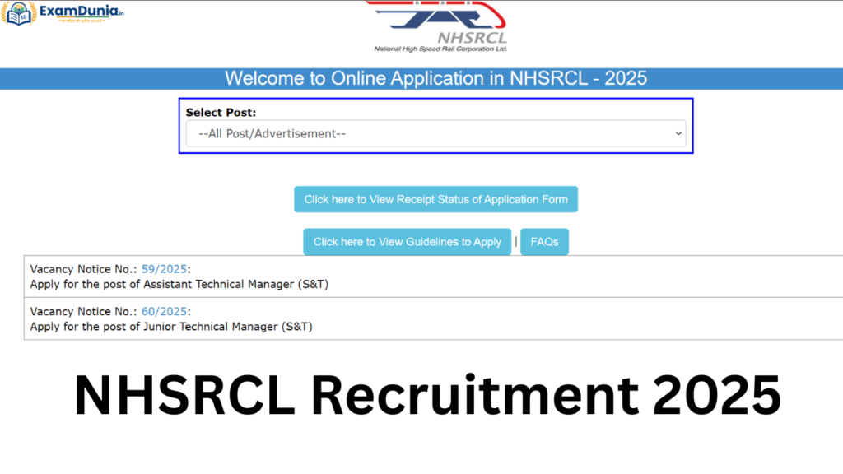
Task: Click 'Apply for the post of Assistant Technical Manager (S&T)'
Action: (179, 284)
